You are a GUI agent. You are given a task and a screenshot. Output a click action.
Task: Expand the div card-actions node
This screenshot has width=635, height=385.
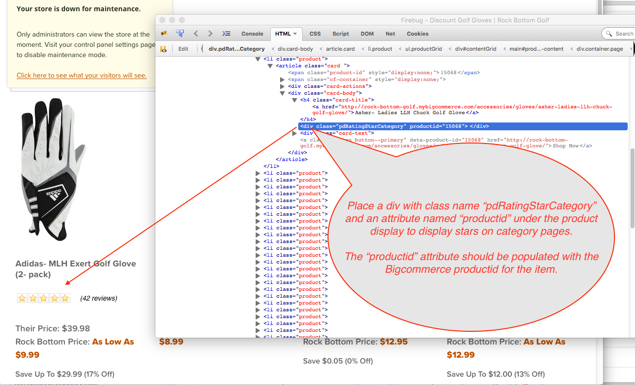(x=282, y=86)
